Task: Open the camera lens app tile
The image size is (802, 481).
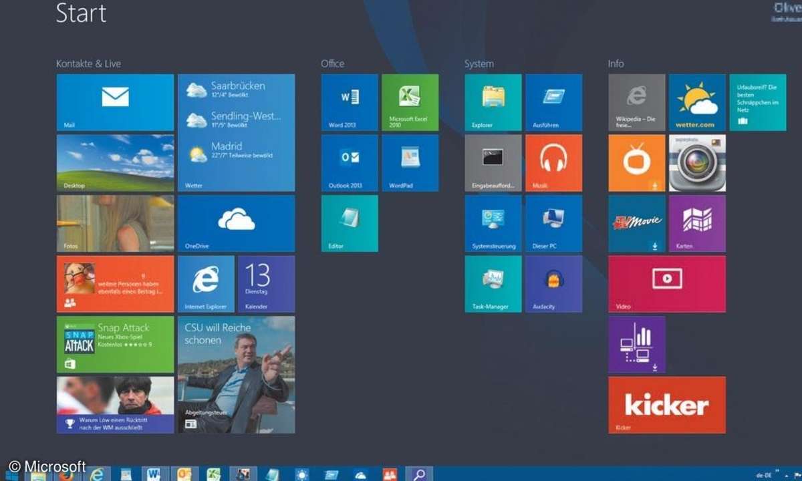Action: 697,163
